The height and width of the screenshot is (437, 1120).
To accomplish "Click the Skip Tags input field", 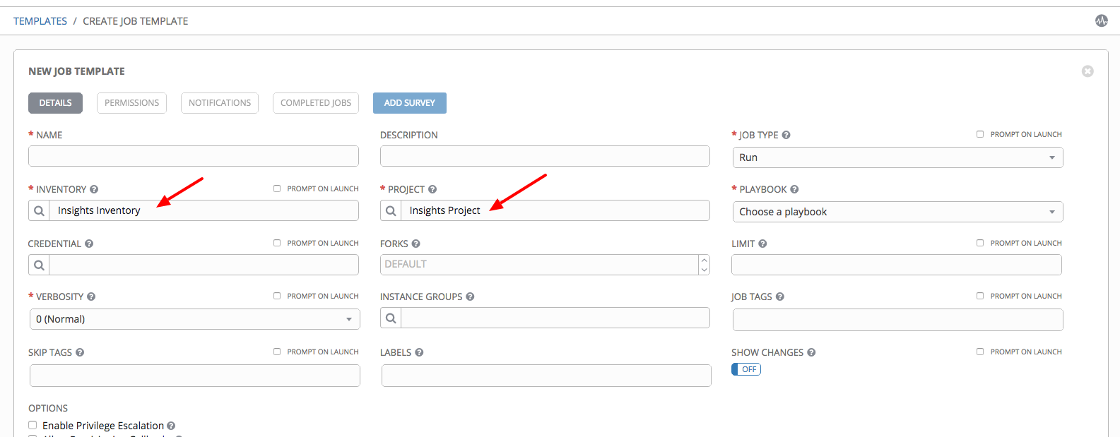I will pos(195,376).
